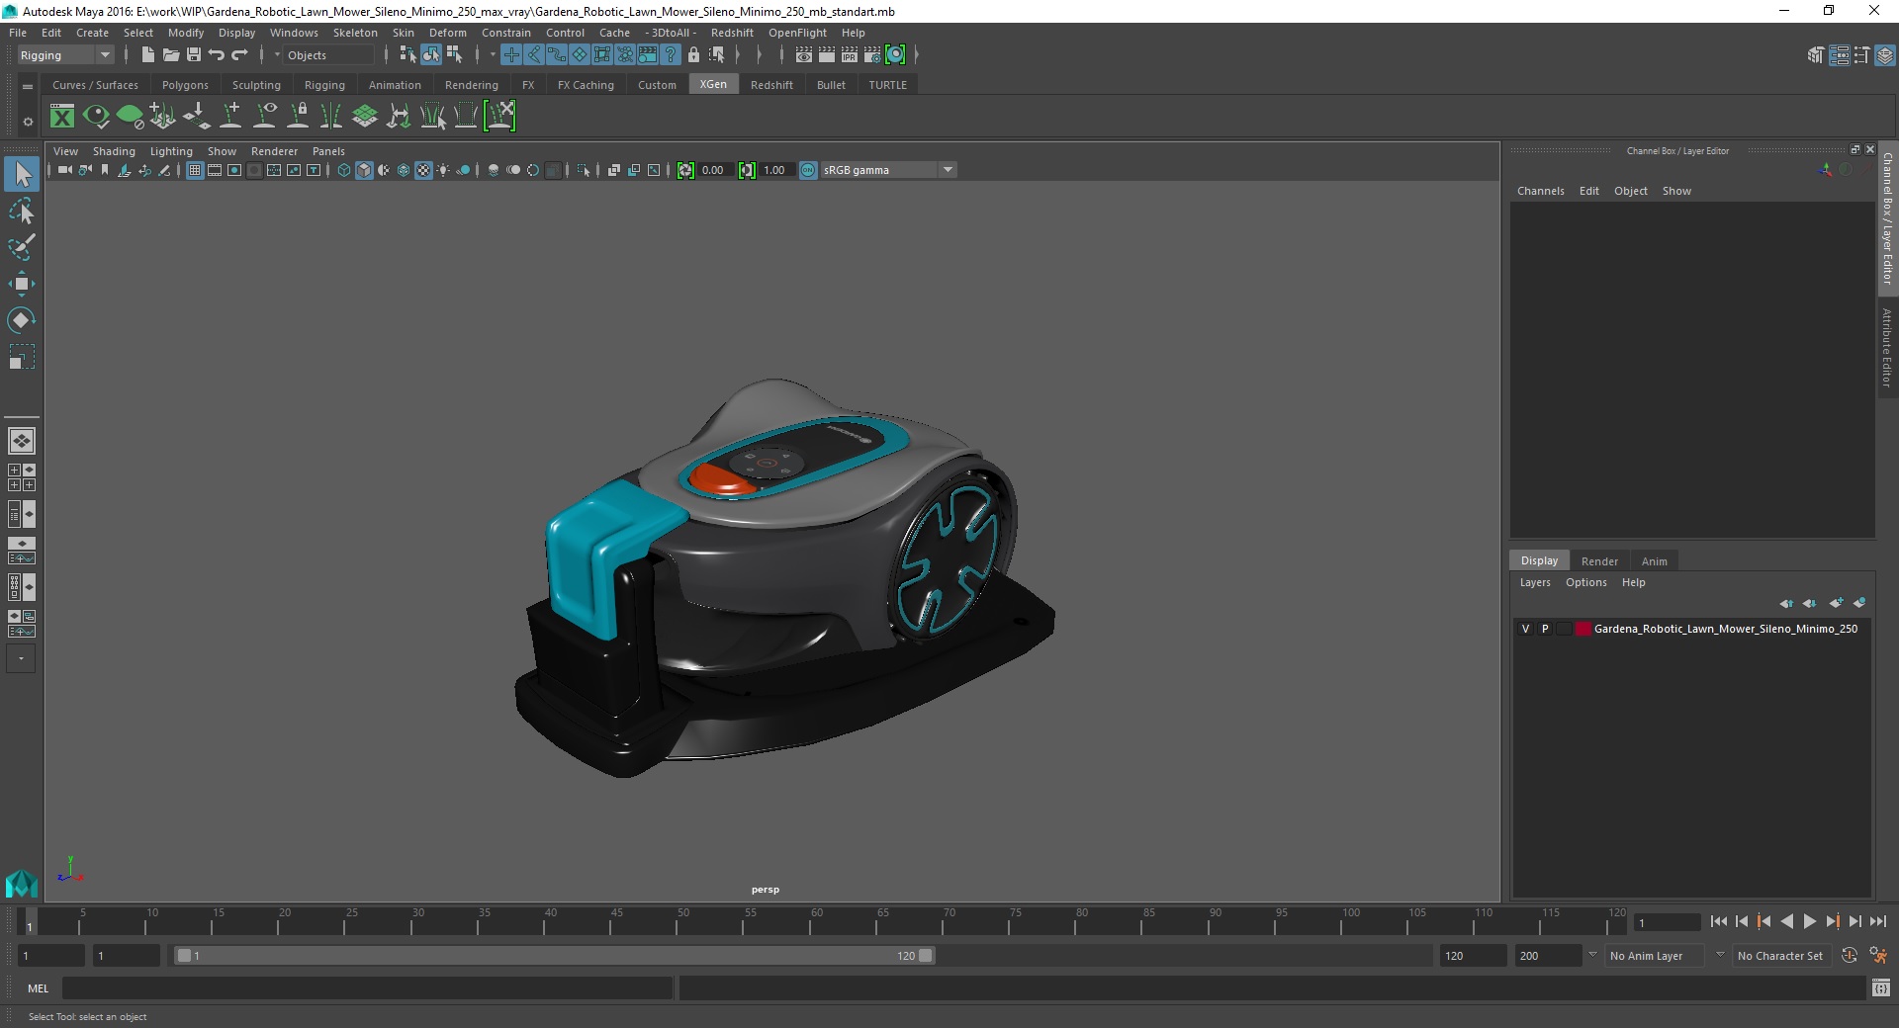Screen dimensions: 1899x1028
Task: Click the Redo arrow icon
Action: (239, 55)
